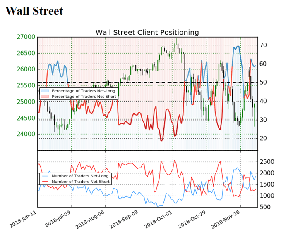The height and width of the screenshot is (234, 281).
Task: Click the 70 percent axis label
Action: click(x=263, y=45)
